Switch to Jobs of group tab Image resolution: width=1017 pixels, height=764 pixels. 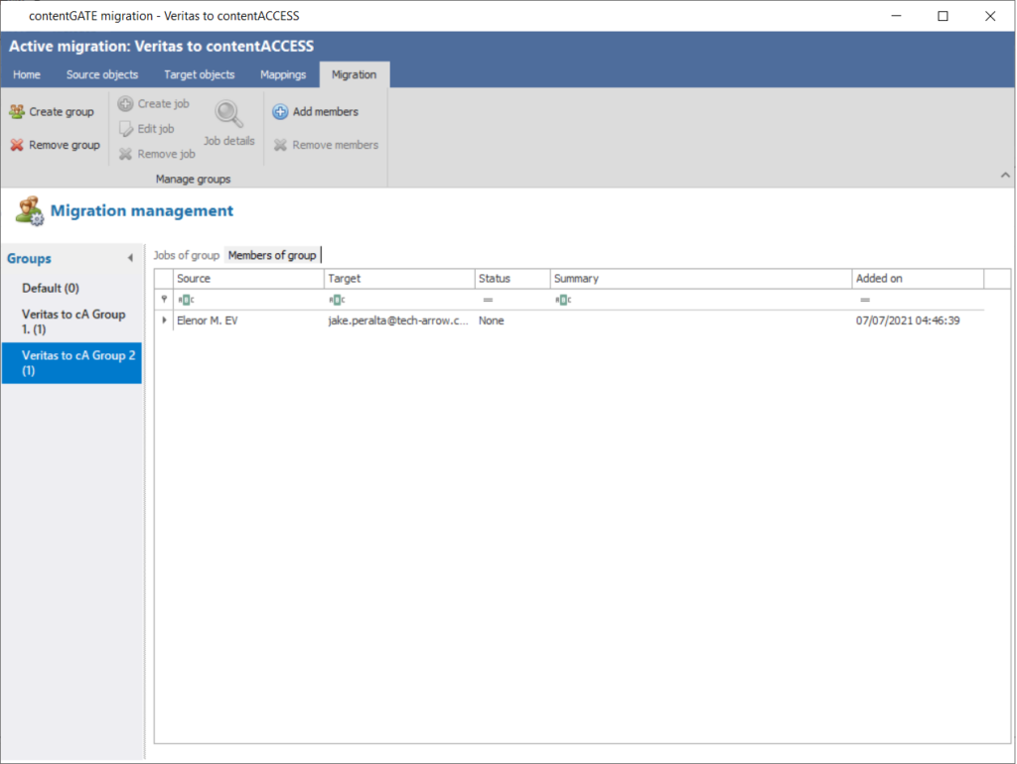click(187, 255)
